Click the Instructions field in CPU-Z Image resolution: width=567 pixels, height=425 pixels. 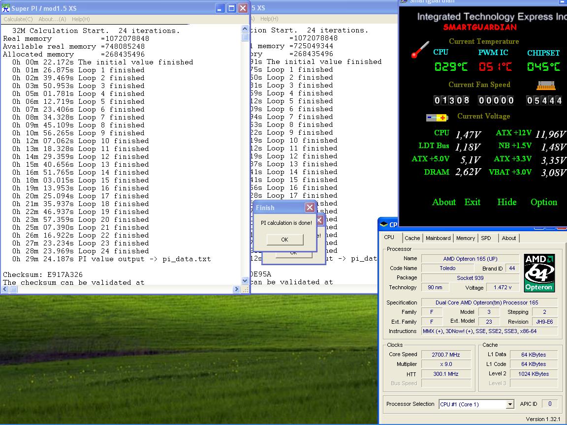489,331
